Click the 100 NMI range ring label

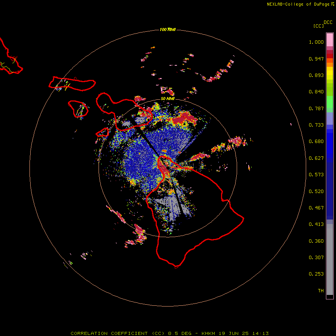point(168,29)
